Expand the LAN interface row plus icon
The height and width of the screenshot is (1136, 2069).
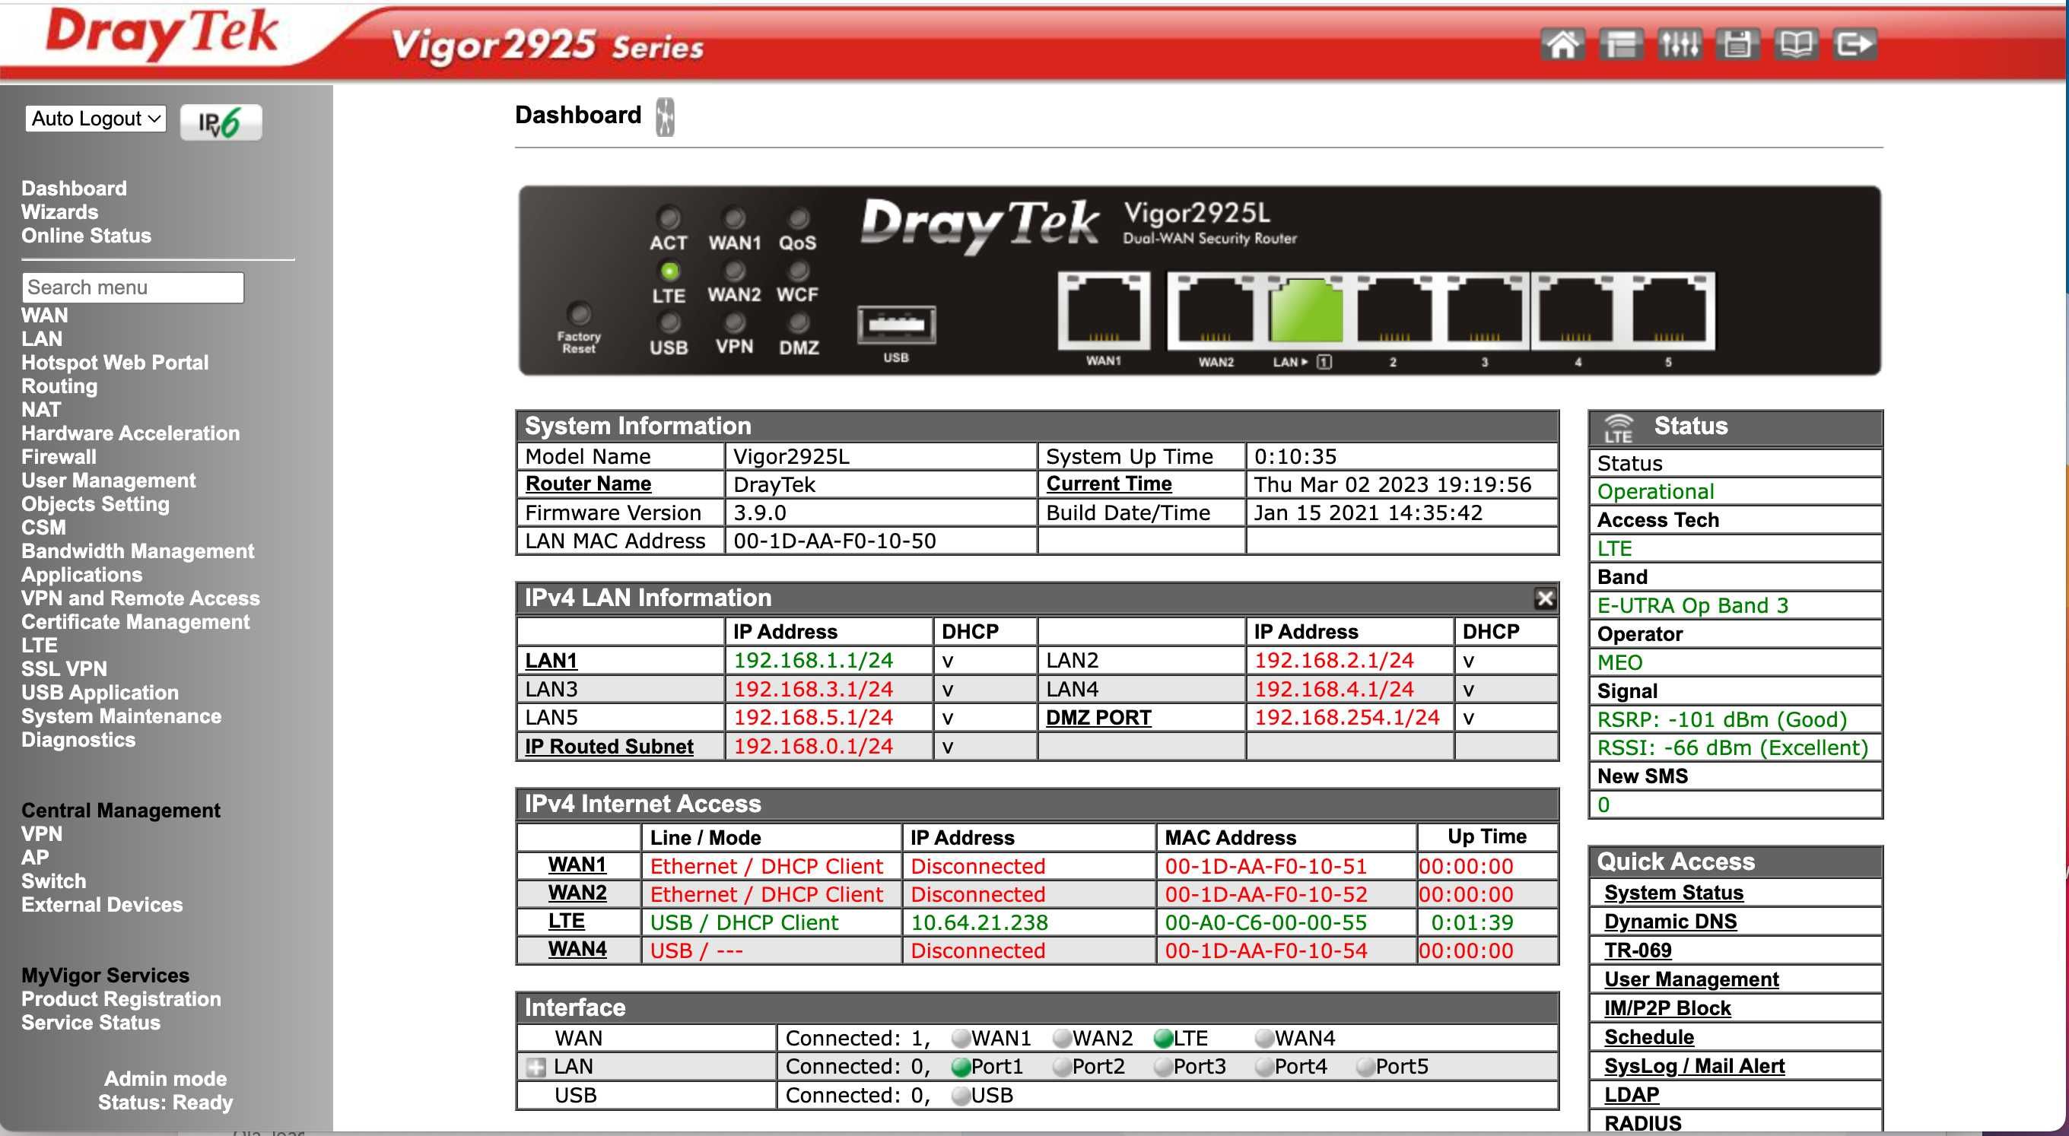535,1067
